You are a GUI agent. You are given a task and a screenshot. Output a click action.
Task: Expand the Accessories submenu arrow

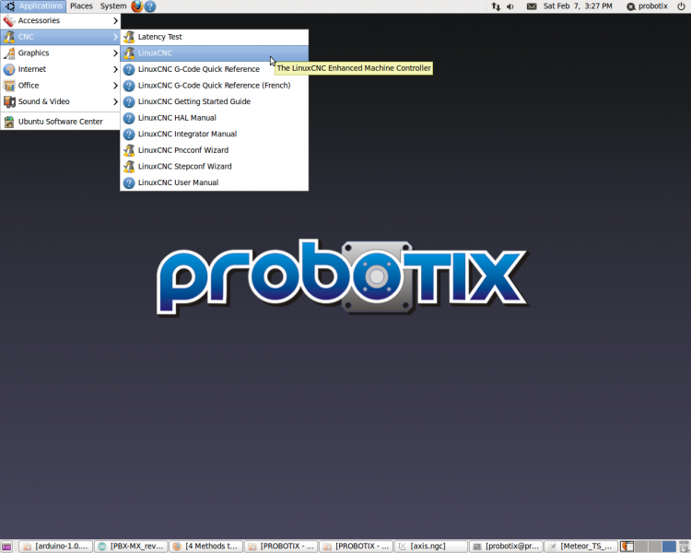(x=115, y=20)
